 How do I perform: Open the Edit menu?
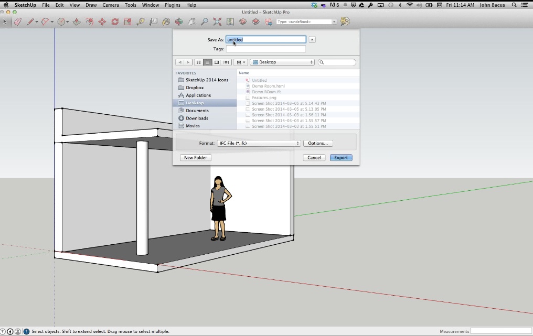tap(59, 5)
